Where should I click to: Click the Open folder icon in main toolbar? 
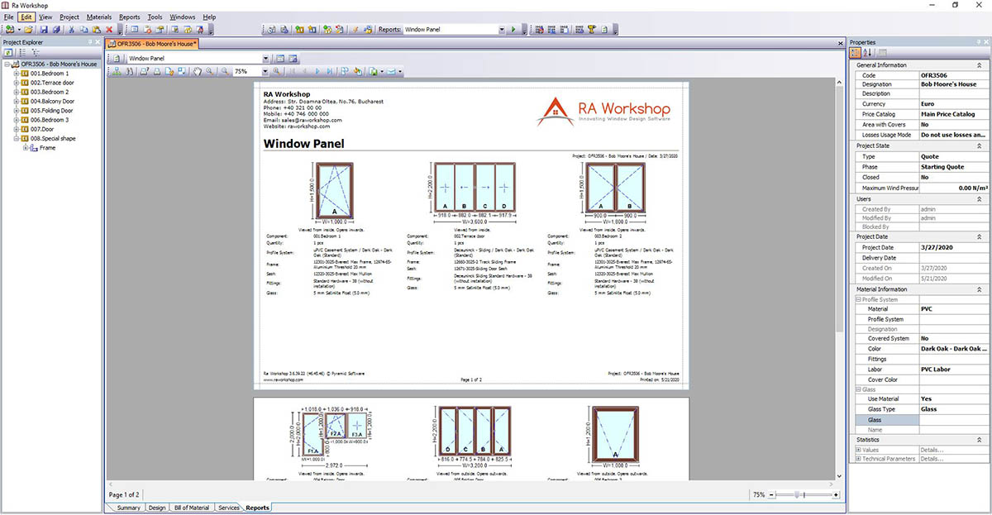pos(31,30)
